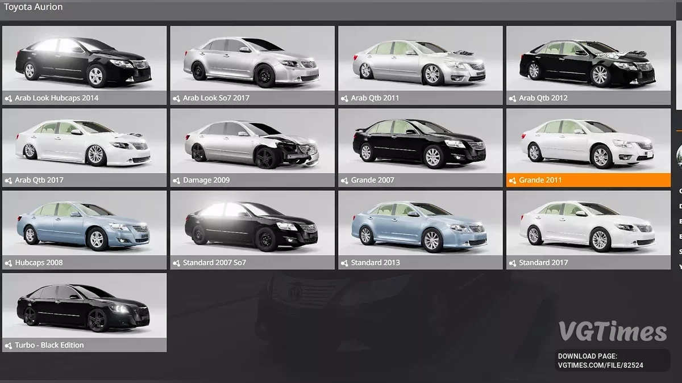682x383 pixels.
Task: Click the Standard 2013 label text
Action: point(375,263)
